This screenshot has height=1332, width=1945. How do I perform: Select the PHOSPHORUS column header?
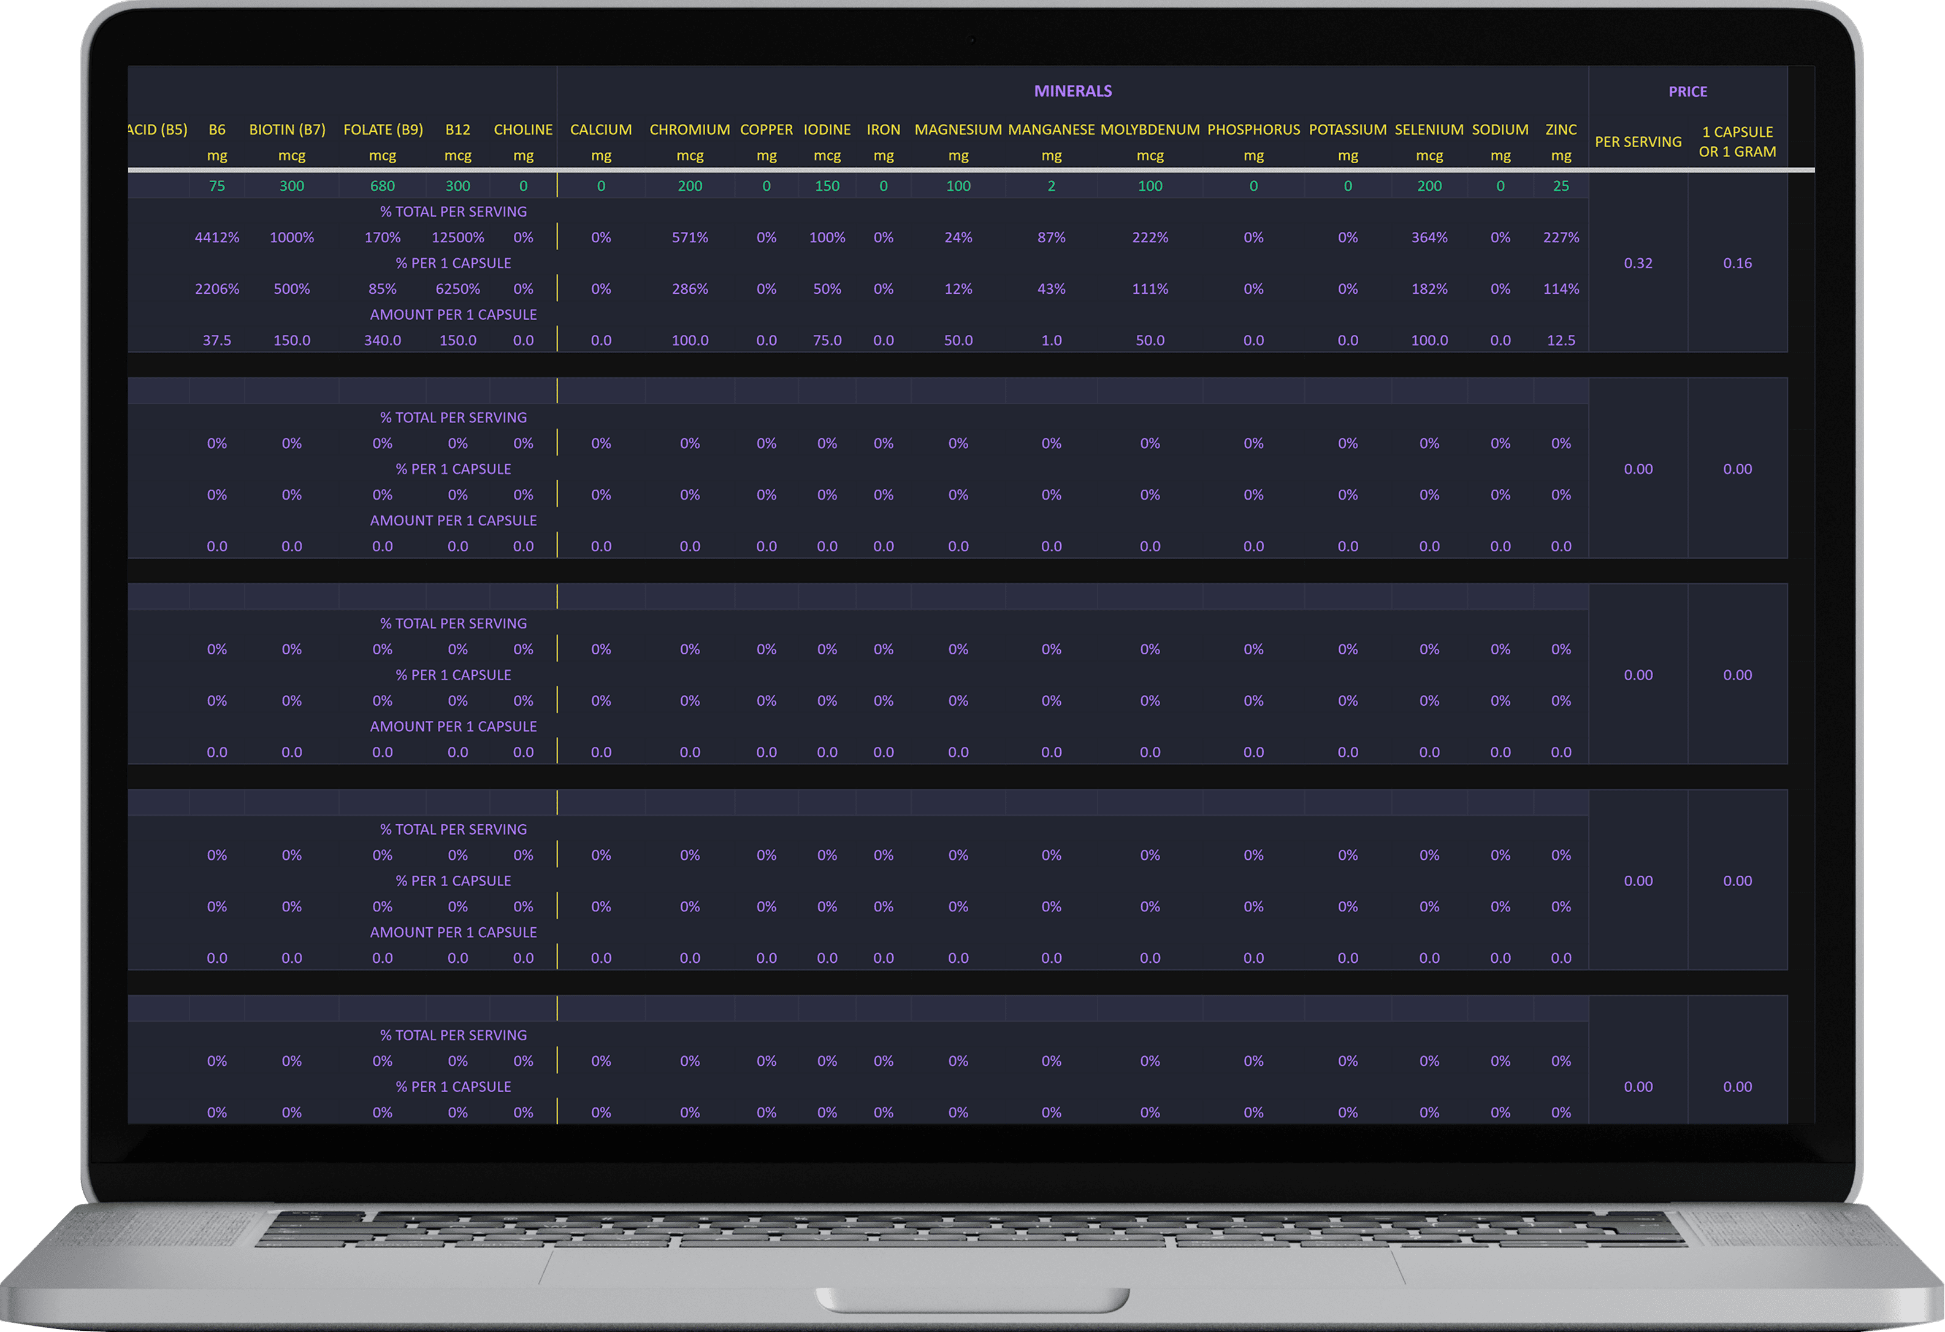tap(1253, 130)
